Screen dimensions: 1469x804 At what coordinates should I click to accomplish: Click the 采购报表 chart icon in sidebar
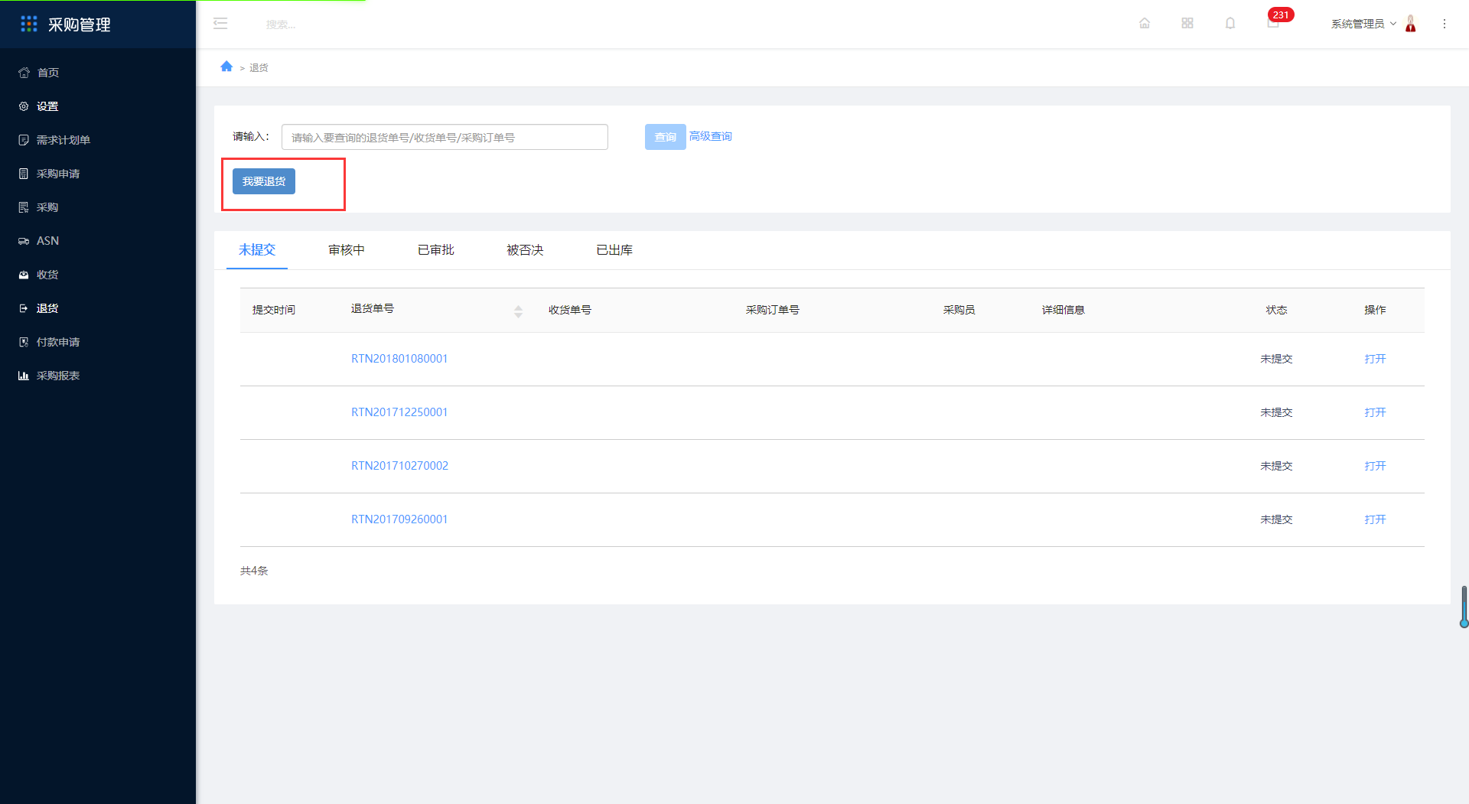point(24,376)
